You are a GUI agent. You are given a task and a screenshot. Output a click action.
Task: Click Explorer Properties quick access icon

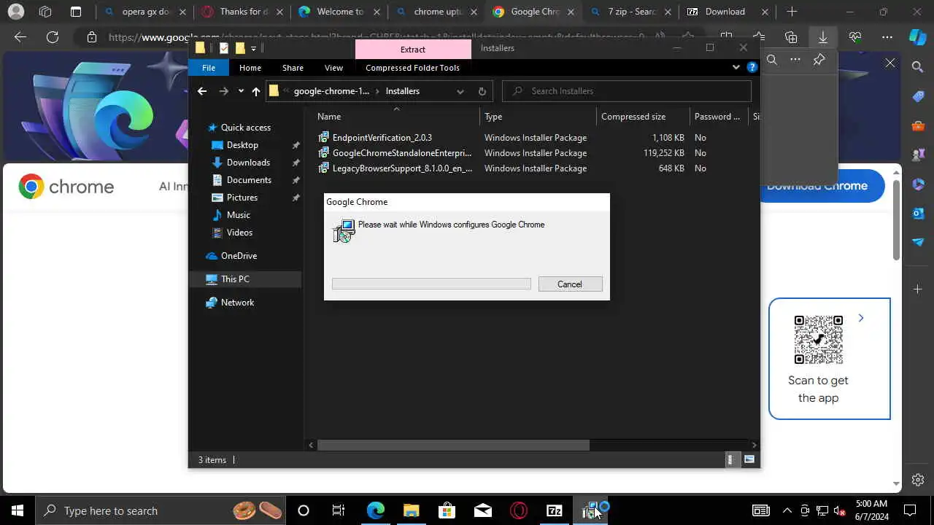pyautogui.click(x=223, y=48)
